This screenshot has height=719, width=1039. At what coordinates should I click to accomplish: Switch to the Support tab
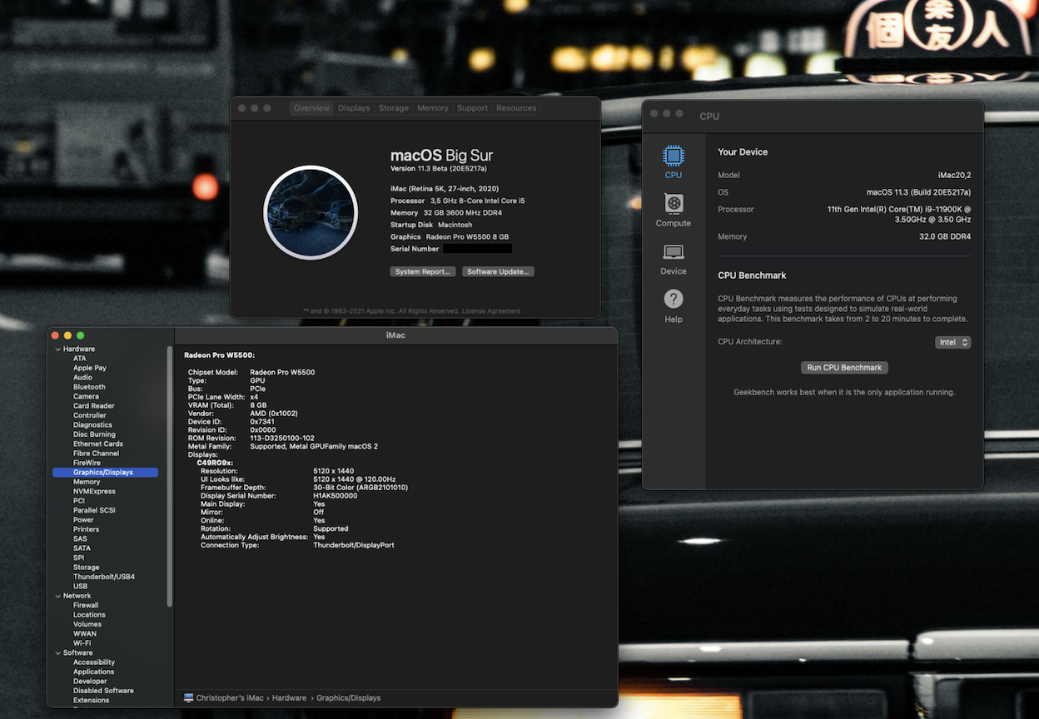click(x=472, y=108)
